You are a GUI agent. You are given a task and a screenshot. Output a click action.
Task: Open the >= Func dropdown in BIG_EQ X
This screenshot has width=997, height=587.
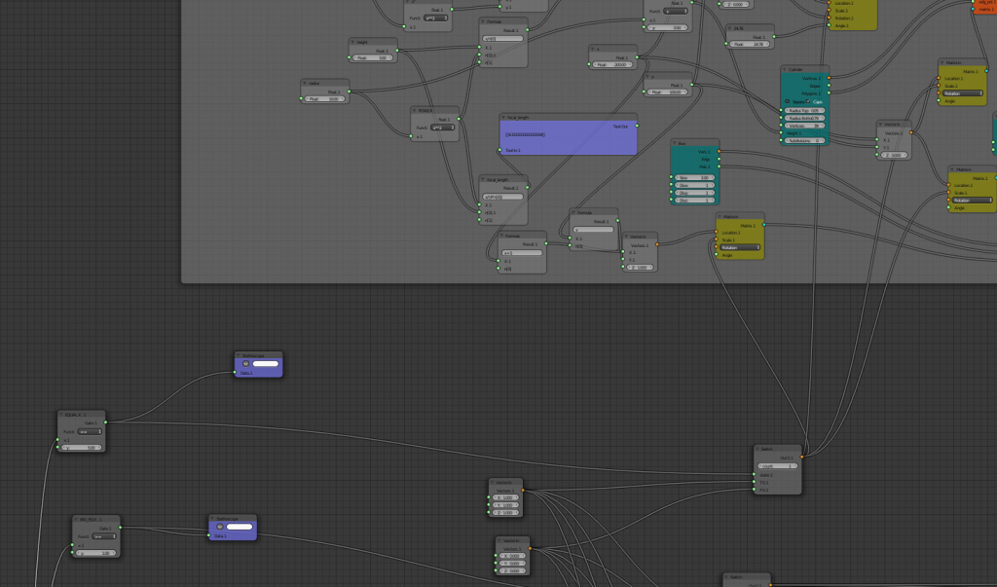coord(104,536)
